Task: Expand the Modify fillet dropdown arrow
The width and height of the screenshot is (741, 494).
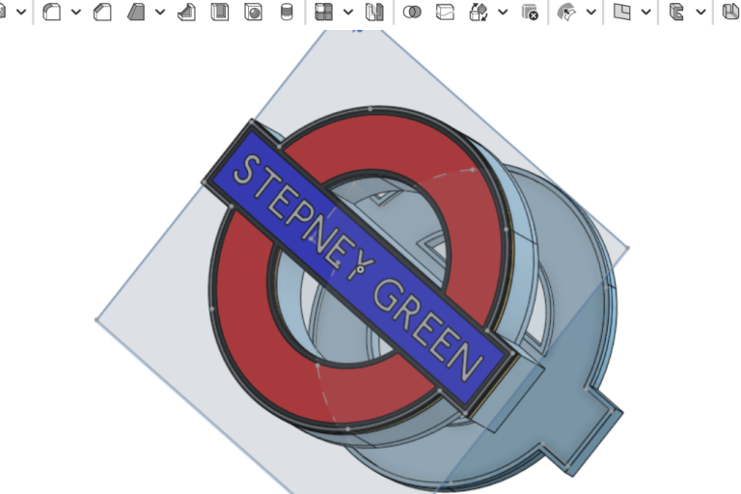Action: coord(591,13)
